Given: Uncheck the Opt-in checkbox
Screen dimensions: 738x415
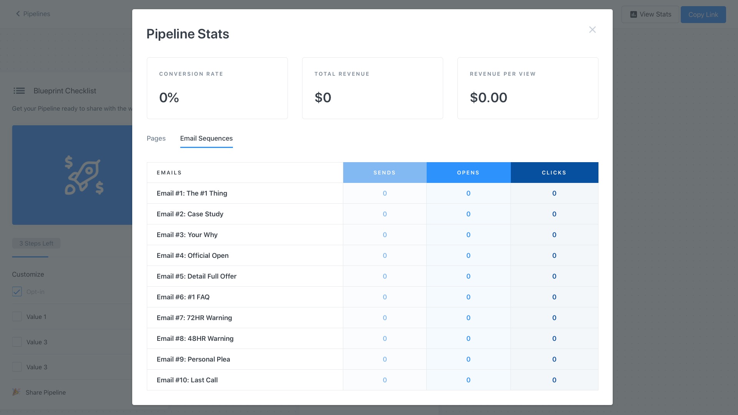Looking at the screenshot, I should click(x=17, y=292).
